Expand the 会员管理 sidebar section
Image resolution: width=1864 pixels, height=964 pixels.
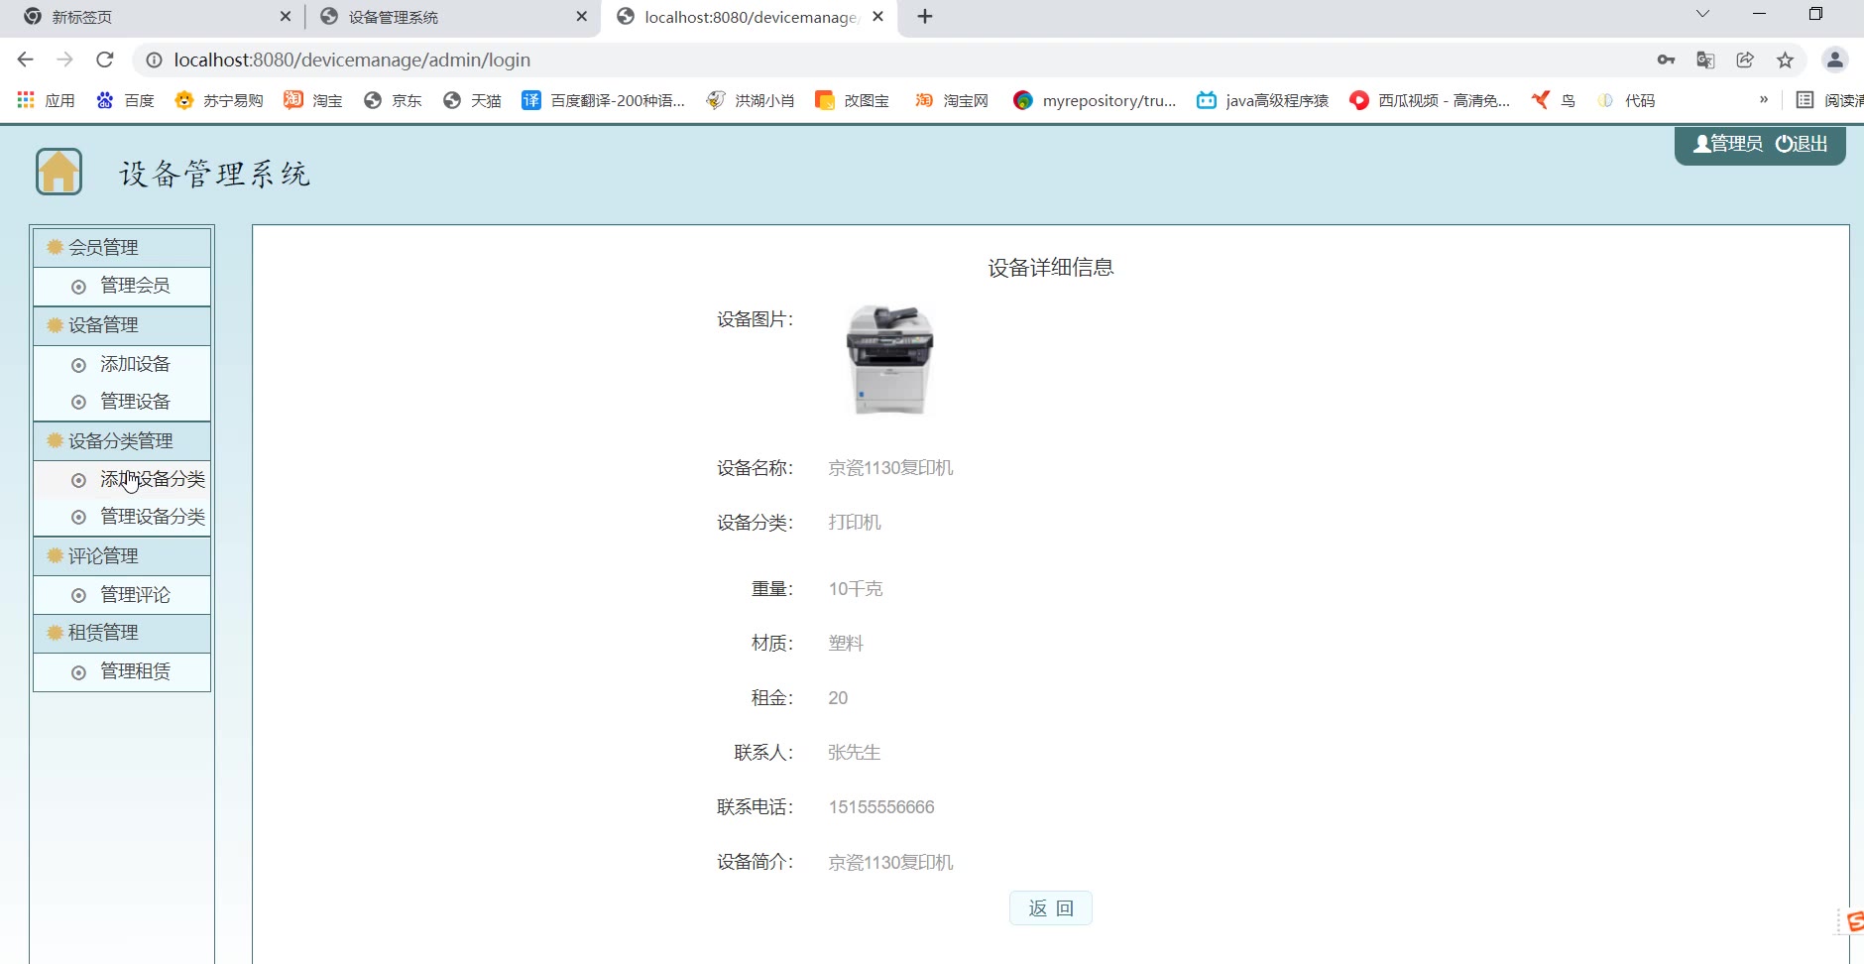click(x=103, y=247)
